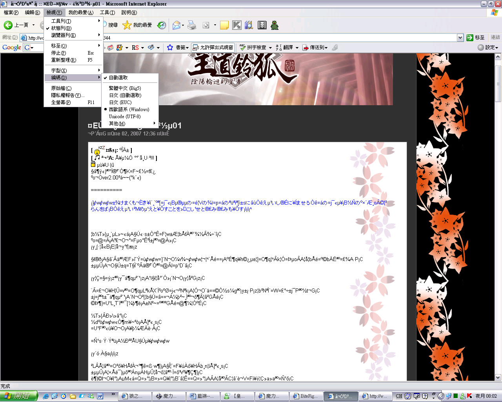Select the 繁體中文 (Big5) encoding

point(130,88)
